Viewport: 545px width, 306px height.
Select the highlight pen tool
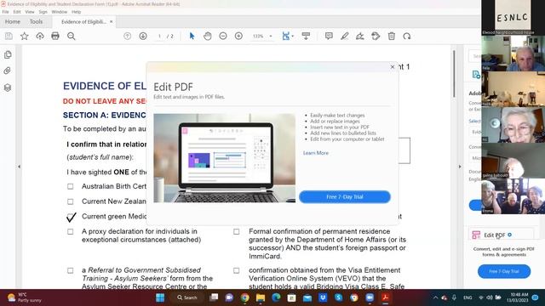coord(344,36)
